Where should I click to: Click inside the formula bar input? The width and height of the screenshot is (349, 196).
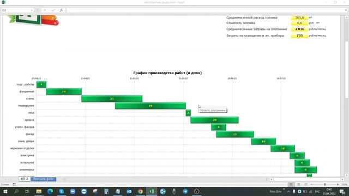coord(205,10)
